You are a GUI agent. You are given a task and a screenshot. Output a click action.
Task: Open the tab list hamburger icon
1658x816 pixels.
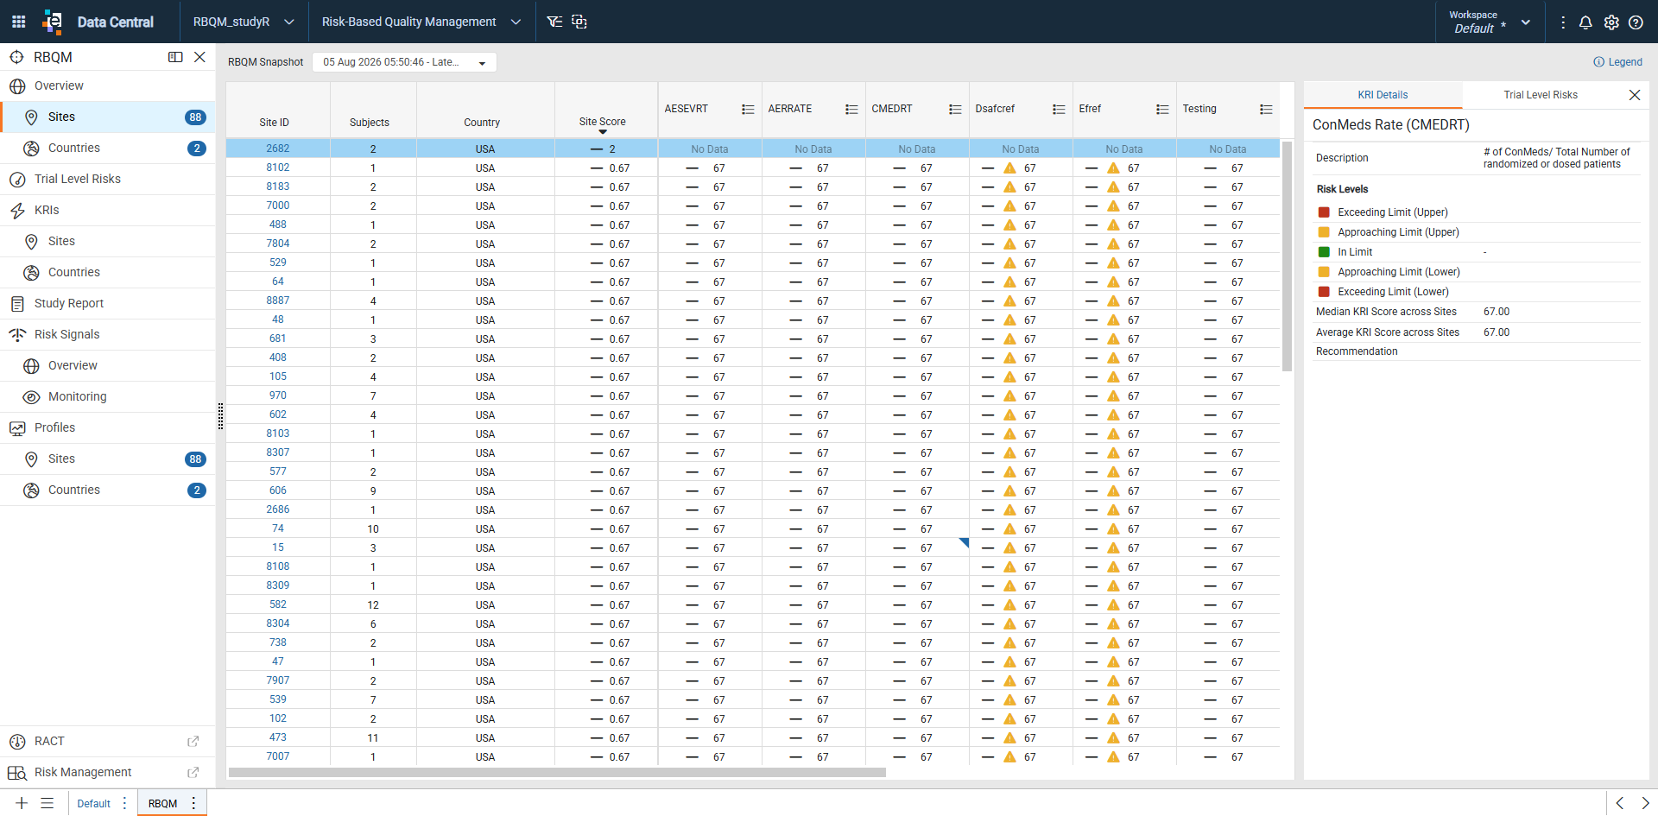coord(47,803)
